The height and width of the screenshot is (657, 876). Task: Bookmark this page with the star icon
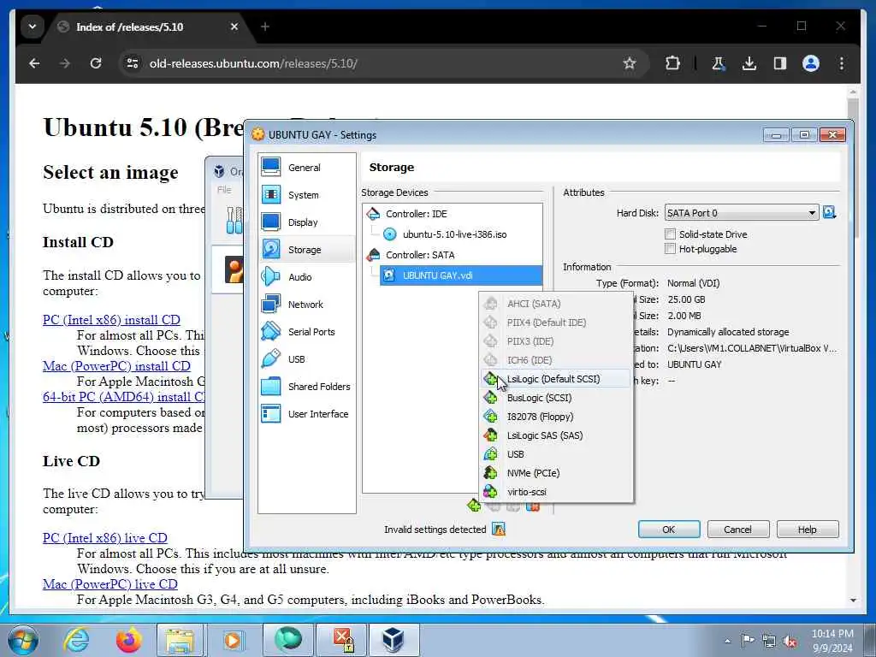coord(629,63)
